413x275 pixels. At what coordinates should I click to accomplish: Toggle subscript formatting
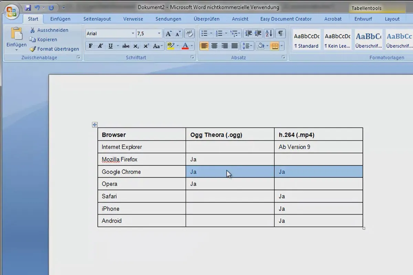tap(136, 46)
